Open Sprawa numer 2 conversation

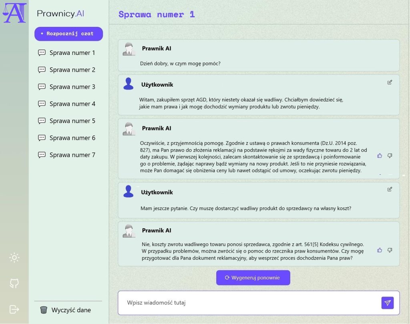pos(67,70)
